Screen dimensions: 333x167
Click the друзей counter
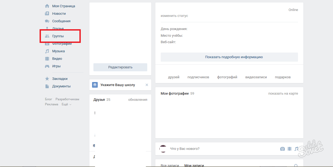[174, 77]
